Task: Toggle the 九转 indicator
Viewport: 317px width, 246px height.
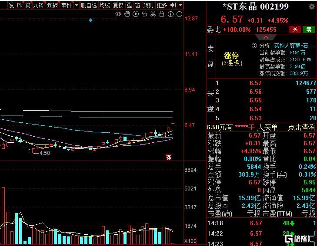Action: [38, 5]
